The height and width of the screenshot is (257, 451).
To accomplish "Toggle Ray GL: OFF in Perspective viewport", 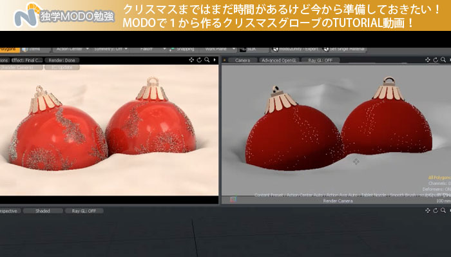I will point(84,211).
